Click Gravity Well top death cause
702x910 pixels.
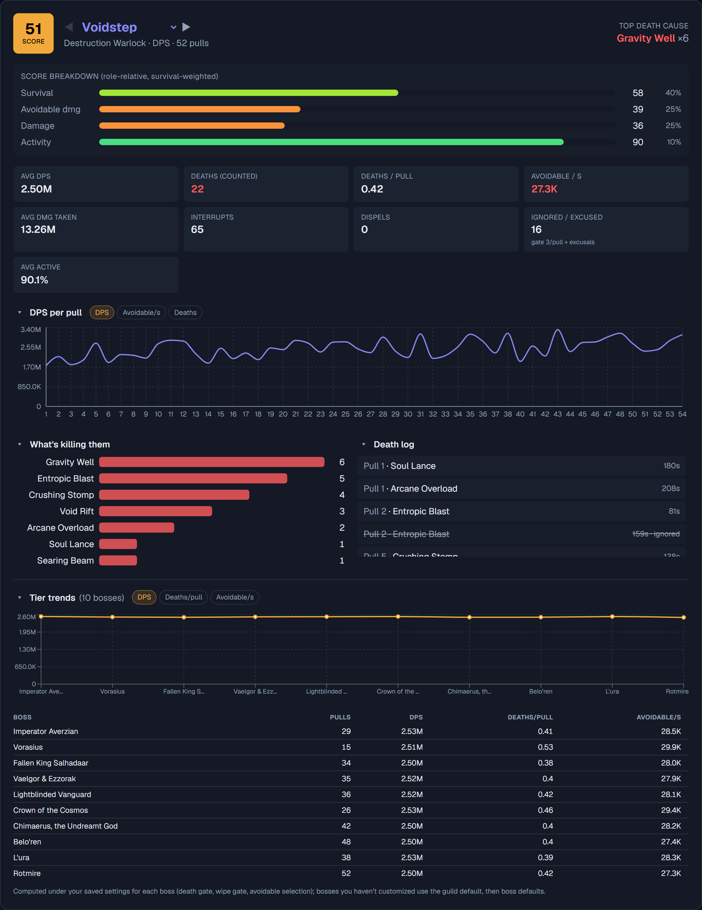coord(646,38)
